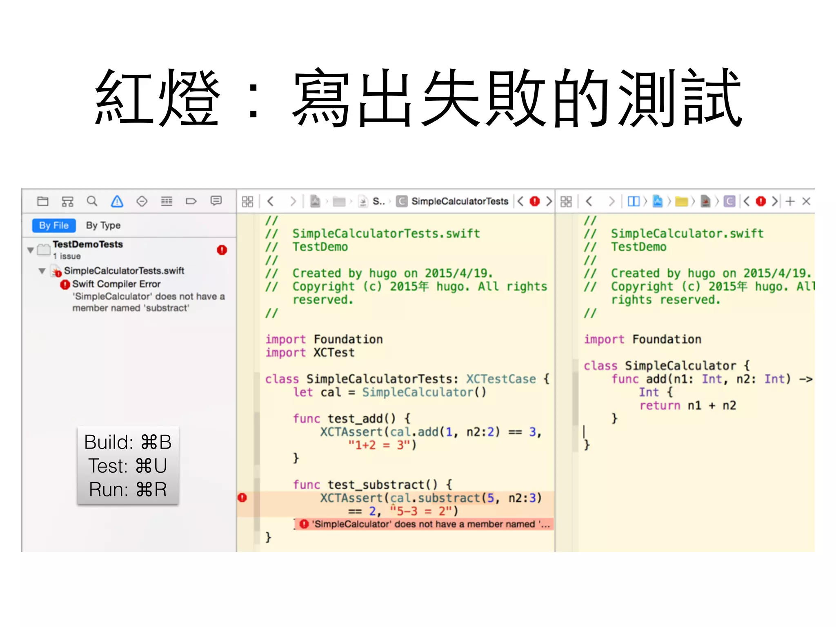Select the Issue navigator warning triangle icon
836x627 pixels.
click(x=117, y=201)
